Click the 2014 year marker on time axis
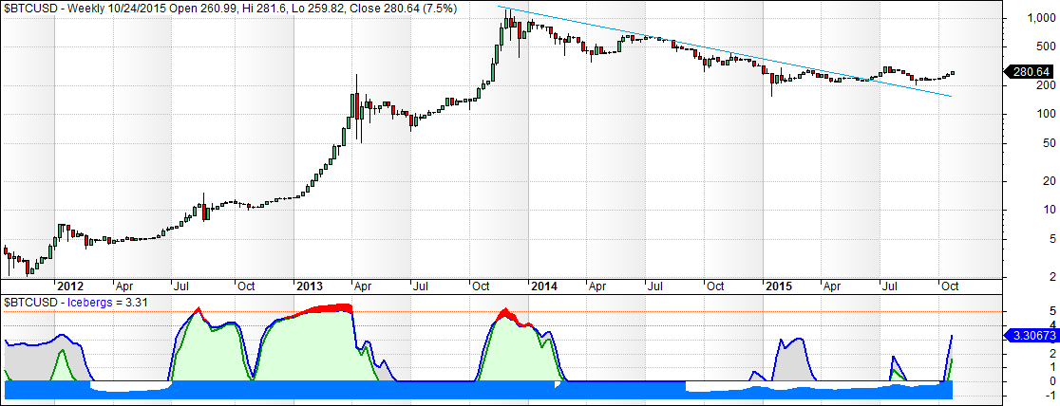Image resolution: width=1060 pixels, height=406 pixels. [x=544, y=285]
